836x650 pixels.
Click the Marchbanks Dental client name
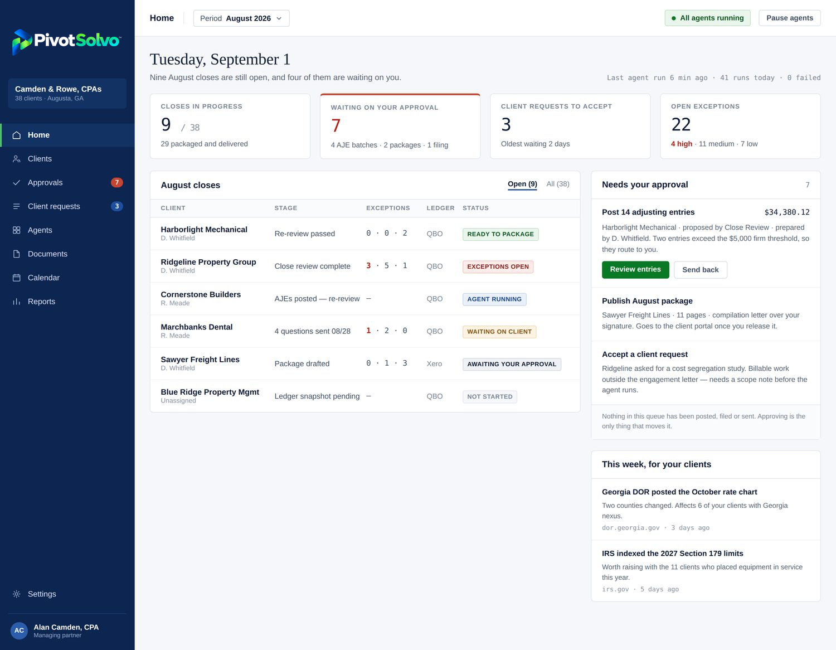(x=197, y=327)
